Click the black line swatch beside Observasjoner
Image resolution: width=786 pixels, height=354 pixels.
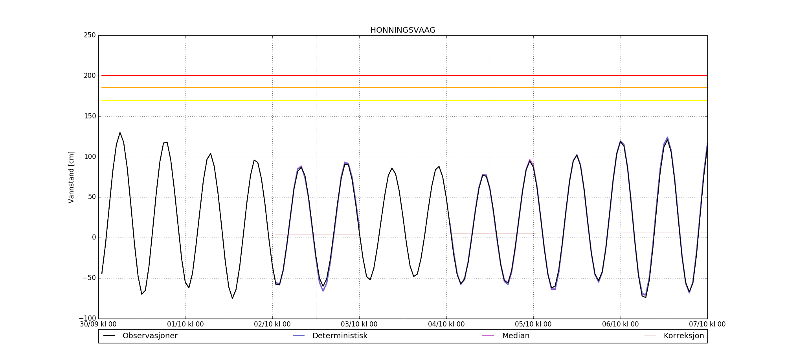pyautogui.click(x=109, y=336)
